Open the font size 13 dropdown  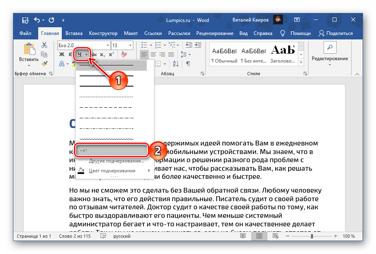(x=130, y=45)
